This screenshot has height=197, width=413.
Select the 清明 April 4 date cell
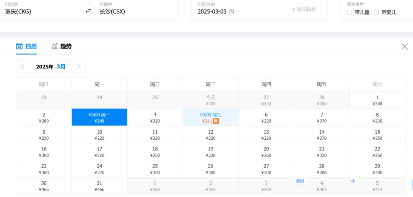322,186
